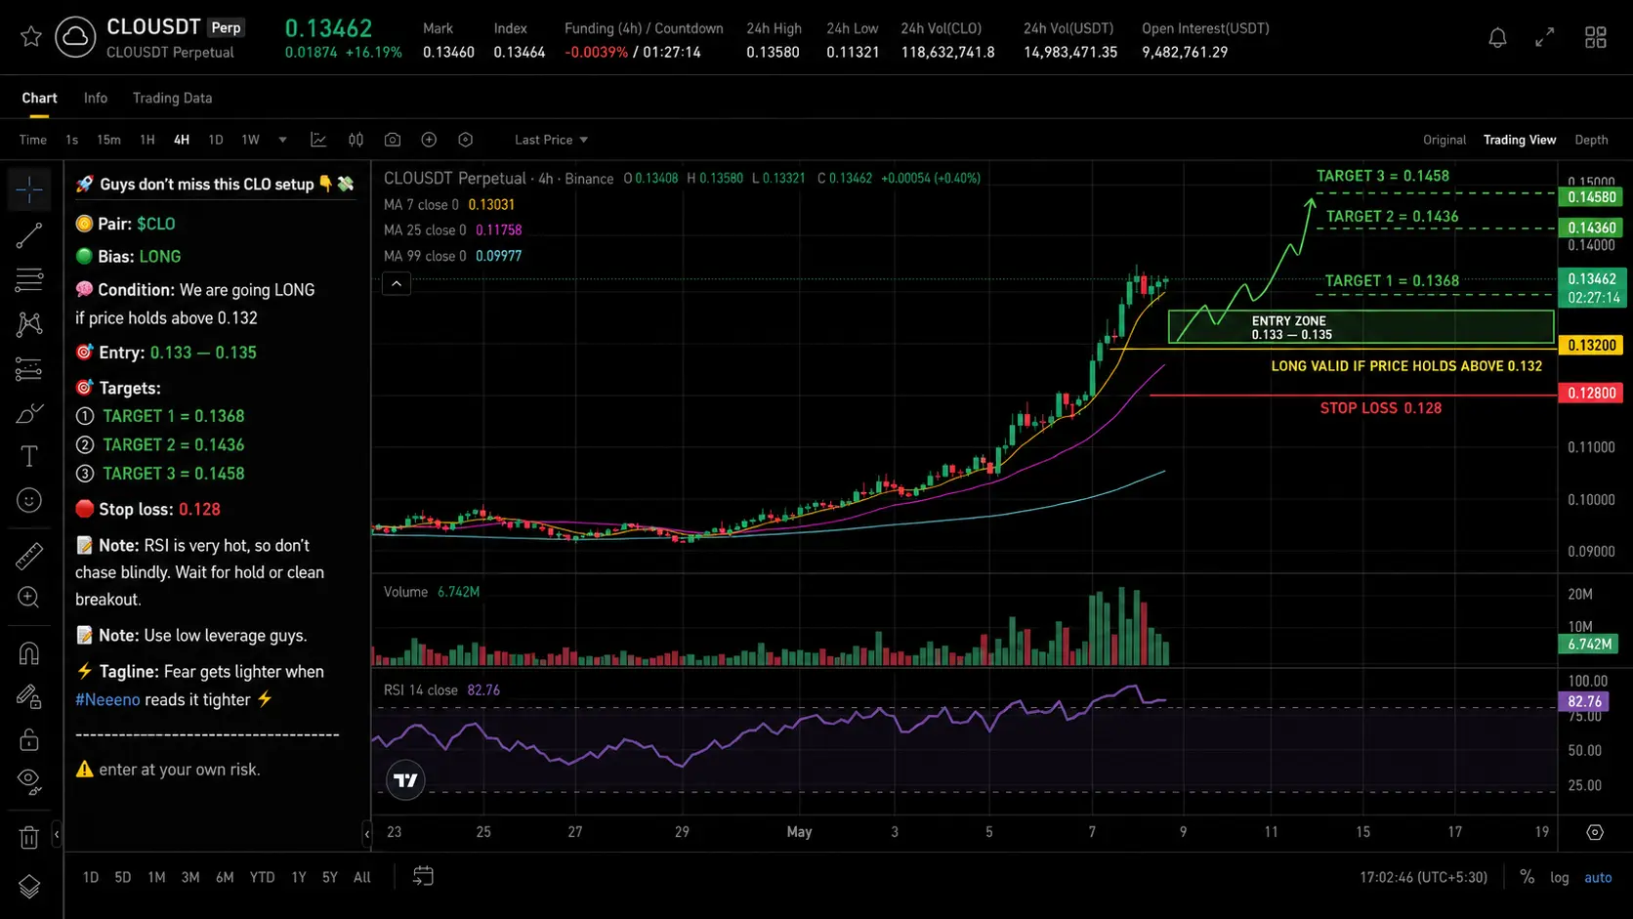Click the #Neeeno hashtag link

[107, 699]
